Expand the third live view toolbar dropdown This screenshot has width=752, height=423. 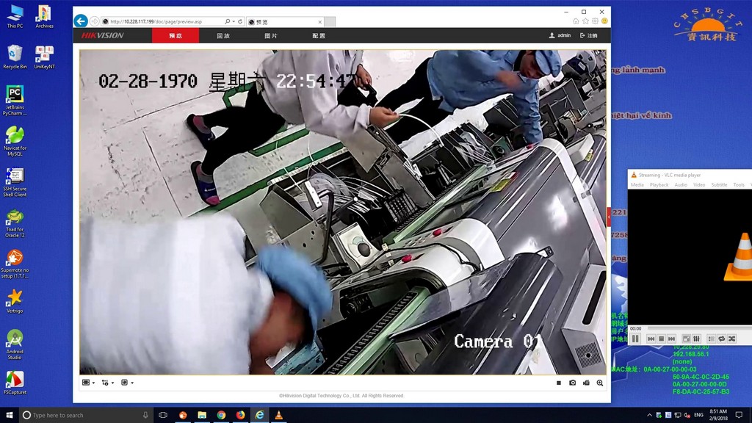tap(126, 383)
